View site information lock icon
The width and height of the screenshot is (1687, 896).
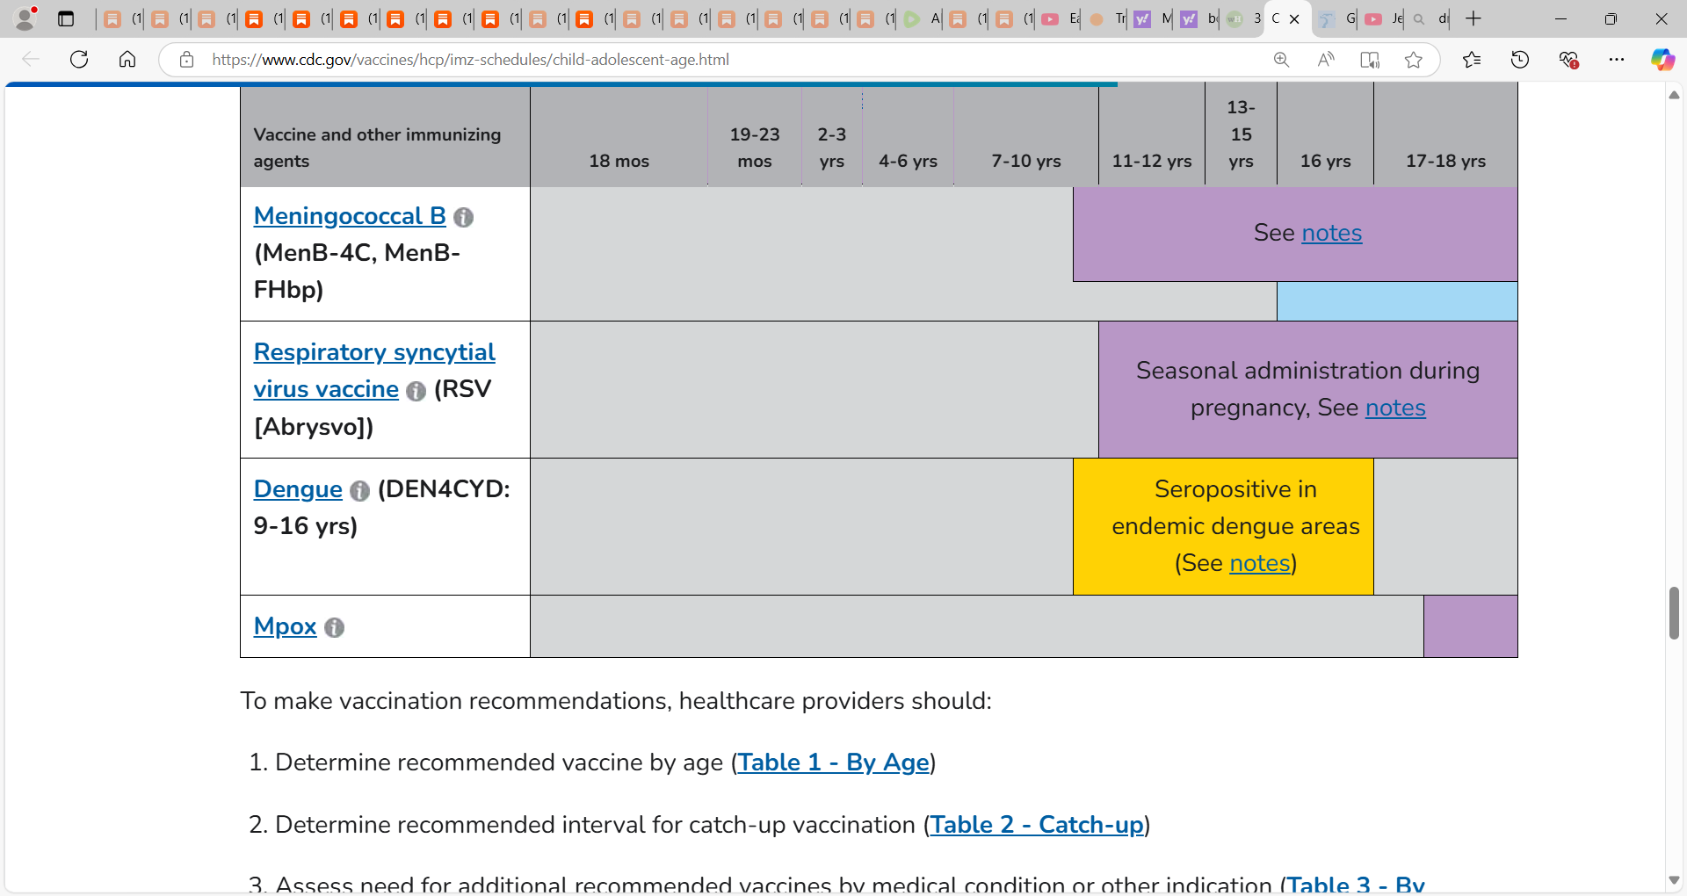[186, 59]
